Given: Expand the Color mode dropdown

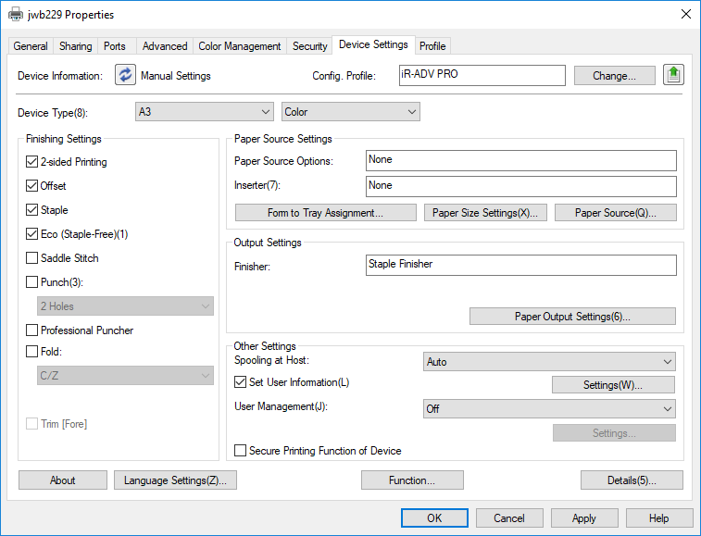Looking at the screenshot, I should point(350,112).
